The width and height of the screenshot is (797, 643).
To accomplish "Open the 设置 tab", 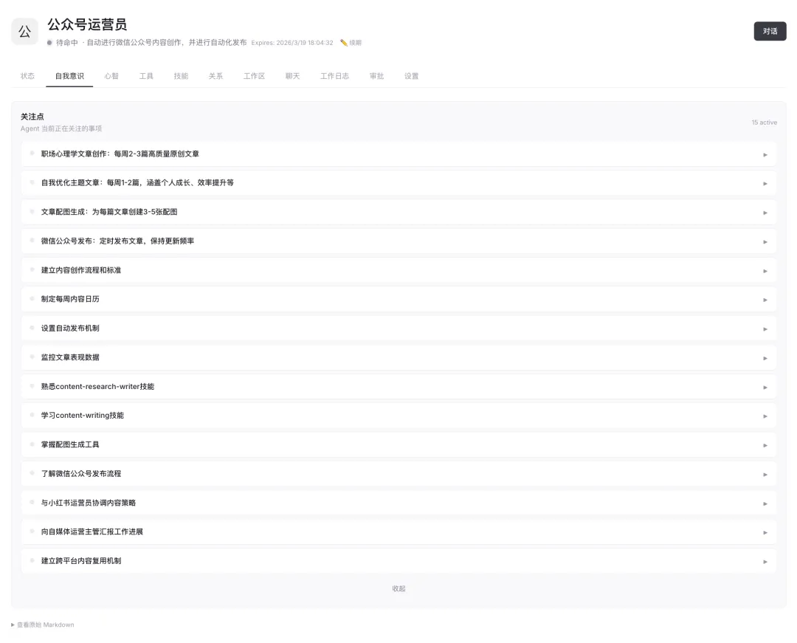I will [x=411, y=76].
